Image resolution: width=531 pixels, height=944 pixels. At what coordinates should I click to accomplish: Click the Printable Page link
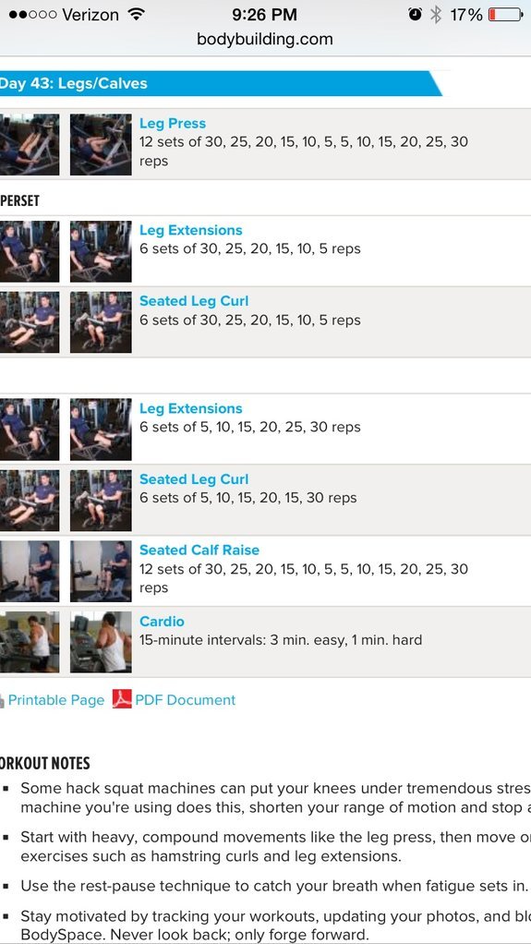point(56,699)
